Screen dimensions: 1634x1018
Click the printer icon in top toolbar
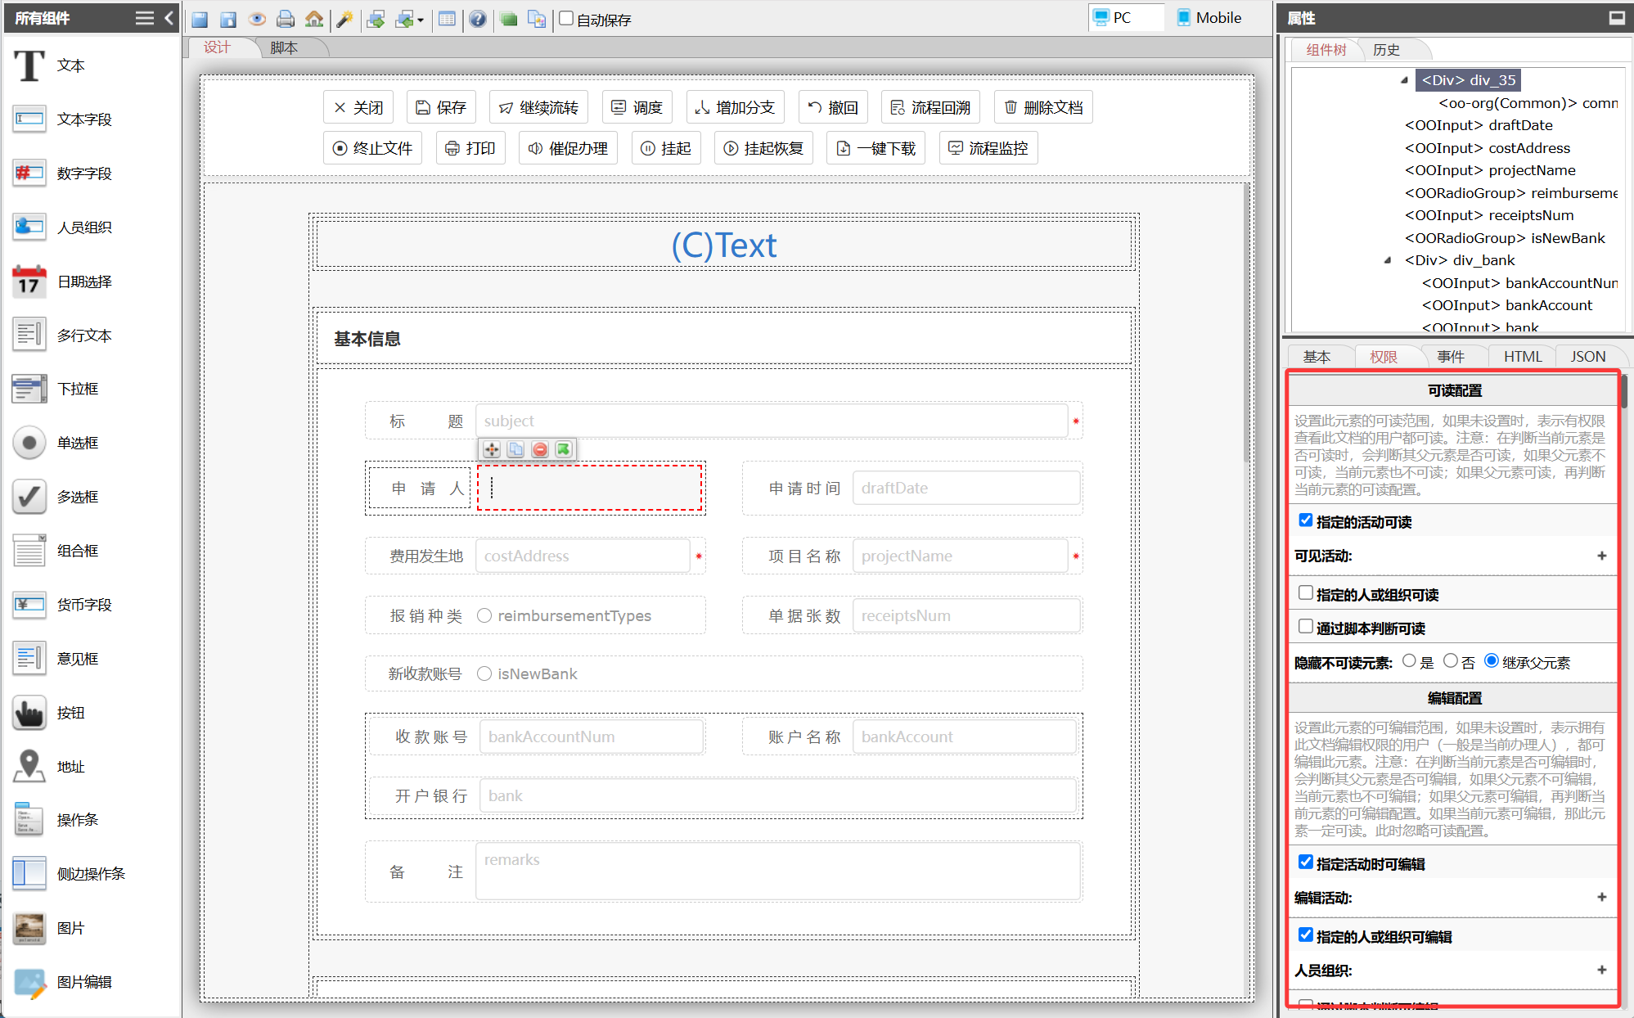[286, 19]
